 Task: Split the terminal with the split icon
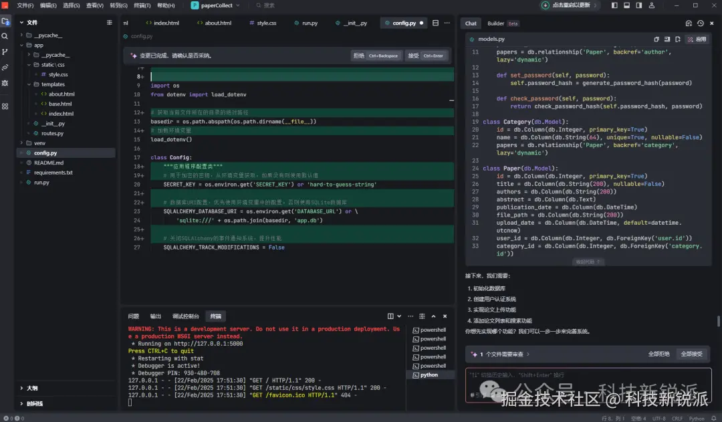coord(390,316)
